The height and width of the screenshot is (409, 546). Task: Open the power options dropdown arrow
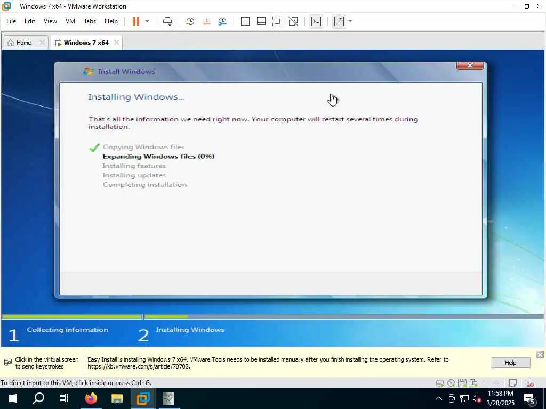147,21
